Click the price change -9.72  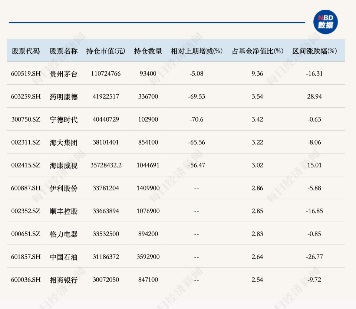pos(314,280)
